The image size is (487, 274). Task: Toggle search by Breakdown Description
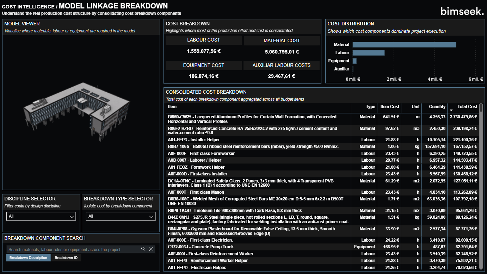pos(28,258)
